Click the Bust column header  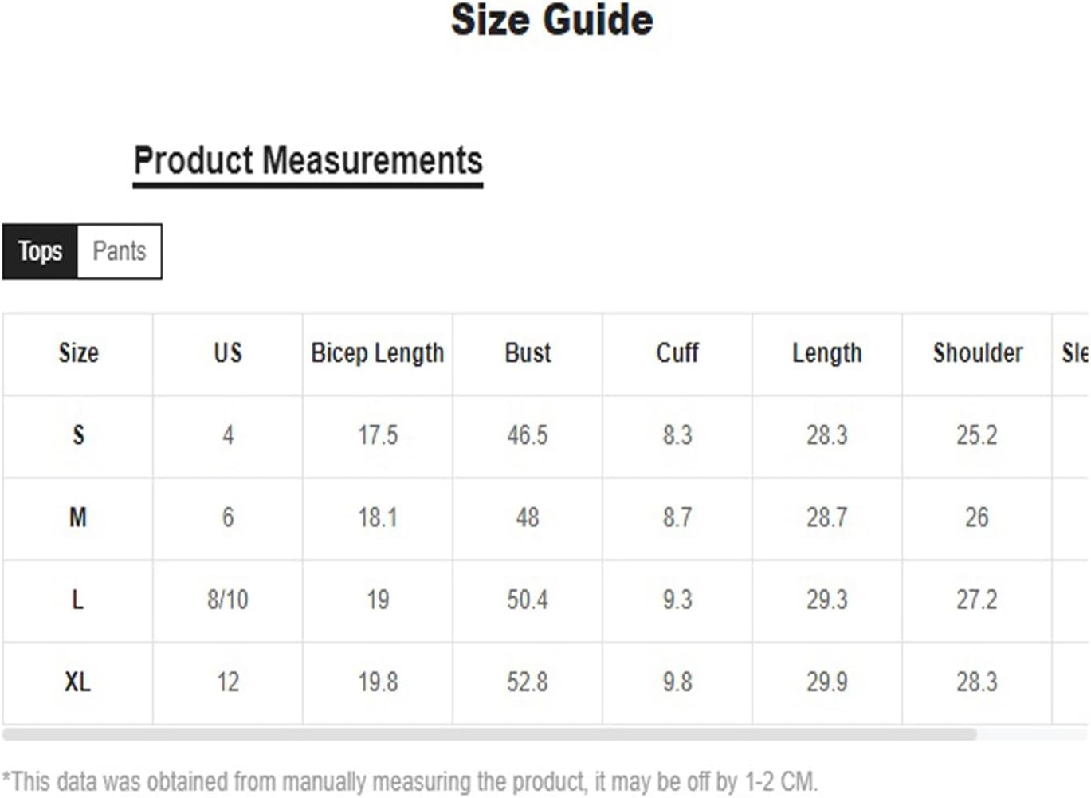pyautogui.click(x=528, y=353)
